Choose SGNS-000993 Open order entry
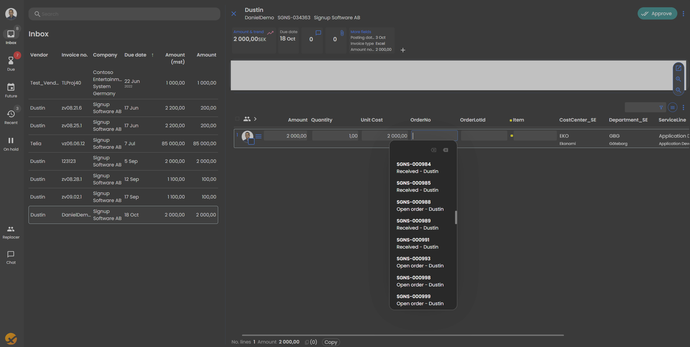The width and height of the screenshot is (690, 347). click(420, 262)
